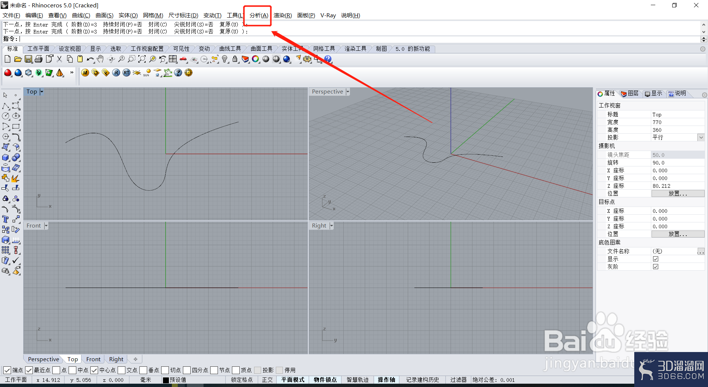Open a file with the folder icon
Viewport: 708px width, 387px height.
point(18,59)
